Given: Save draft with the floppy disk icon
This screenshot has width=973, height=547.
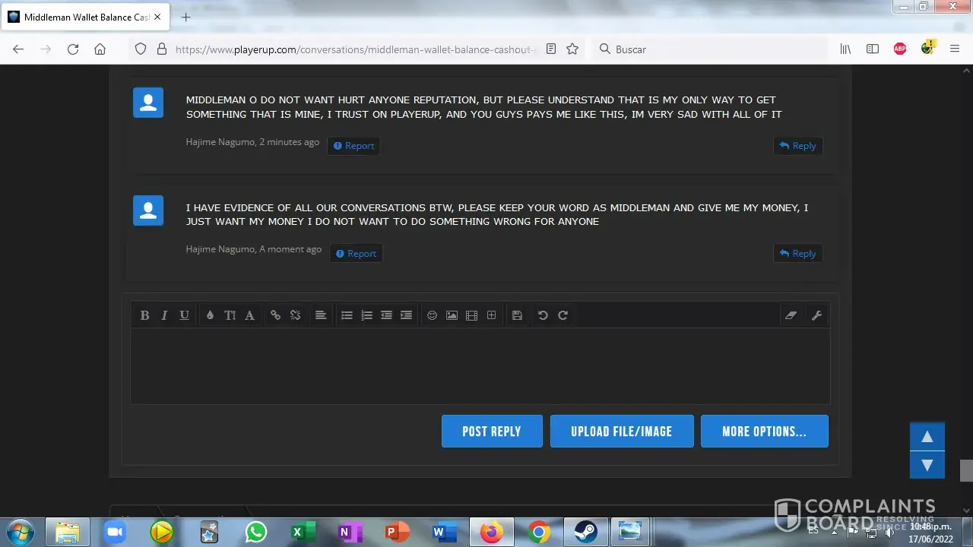Looking at the screenshot, I should (517, 315).
